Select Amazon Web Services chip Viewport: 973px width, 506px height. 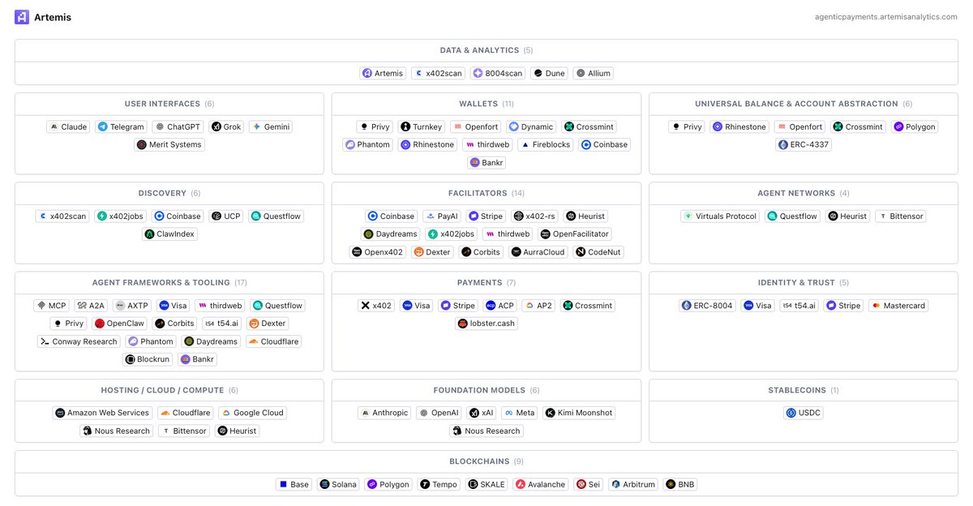point(102,412)
